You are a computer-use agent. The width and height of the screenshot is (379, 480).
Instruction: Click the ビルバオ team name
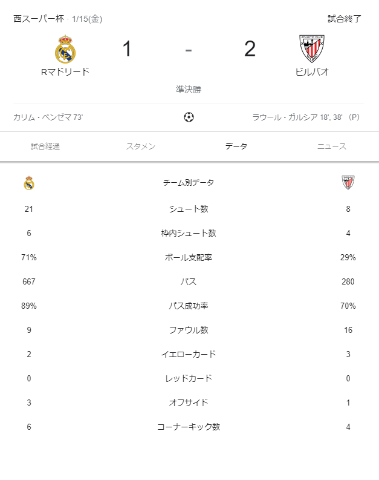point(312,71)
